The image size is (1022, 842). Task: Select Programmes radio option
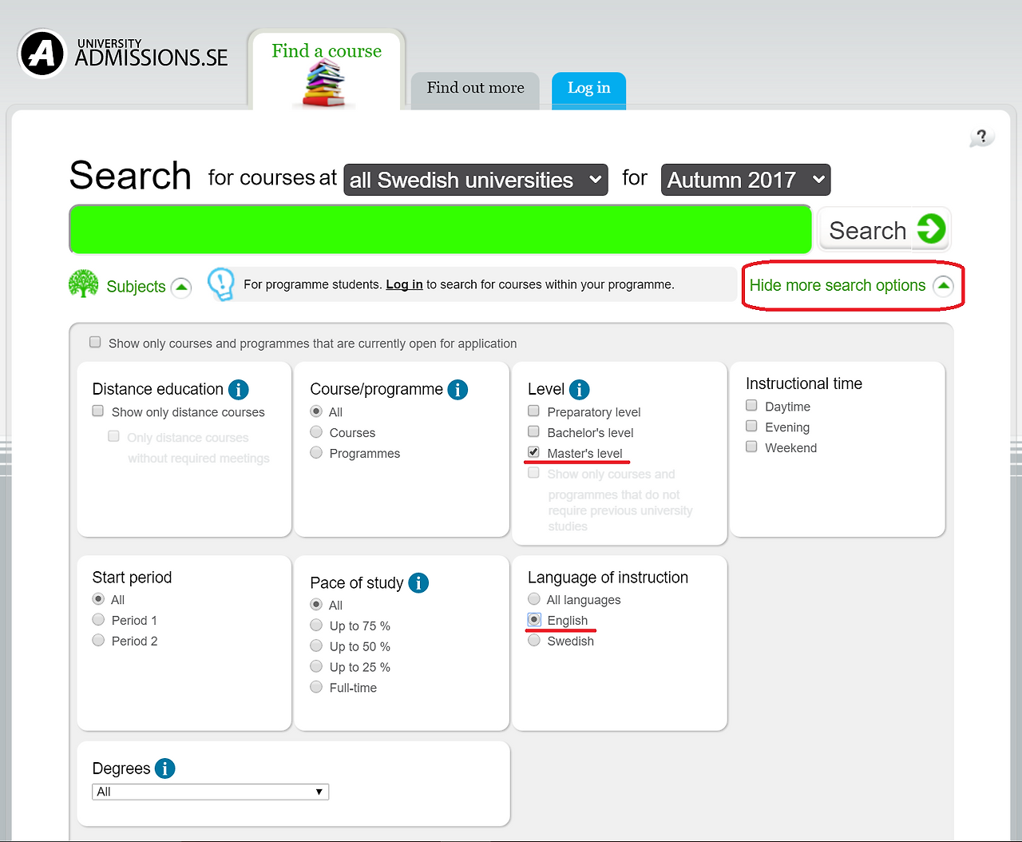coord(316,453)
